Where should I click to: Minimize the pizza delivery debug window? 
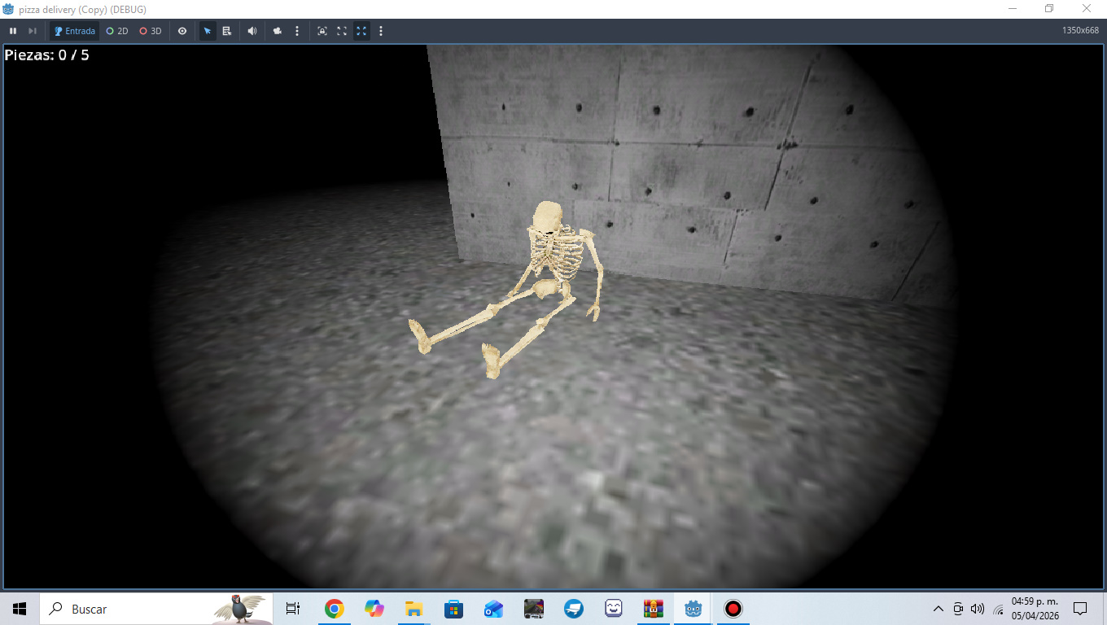[1013, 9]
